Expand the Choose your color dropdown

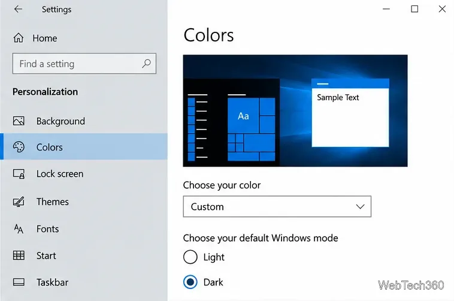click(x=277, y=206)
